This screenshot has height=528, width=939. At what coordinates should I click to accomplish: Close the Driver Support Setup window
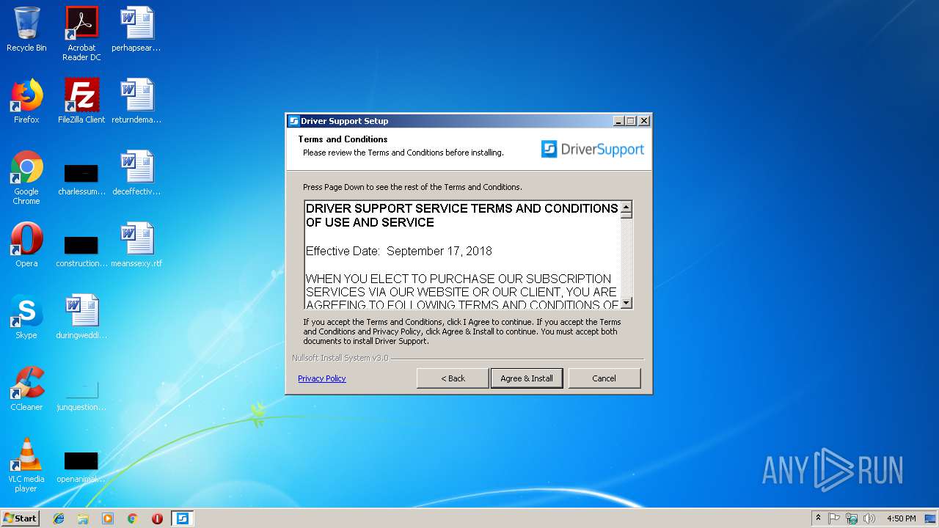click(644, 121)
